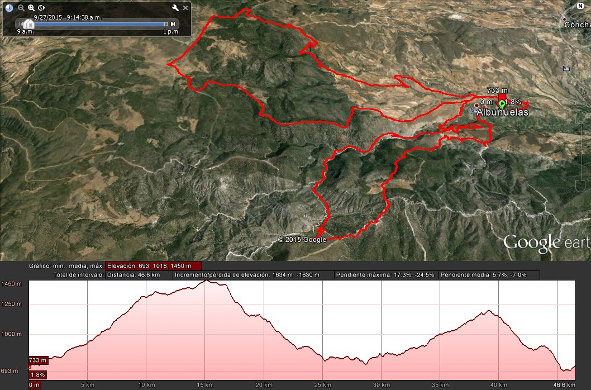This screenshot has width=591, height=390.
Task: Step forward to the next time
Action: click(x=173, y=24)
